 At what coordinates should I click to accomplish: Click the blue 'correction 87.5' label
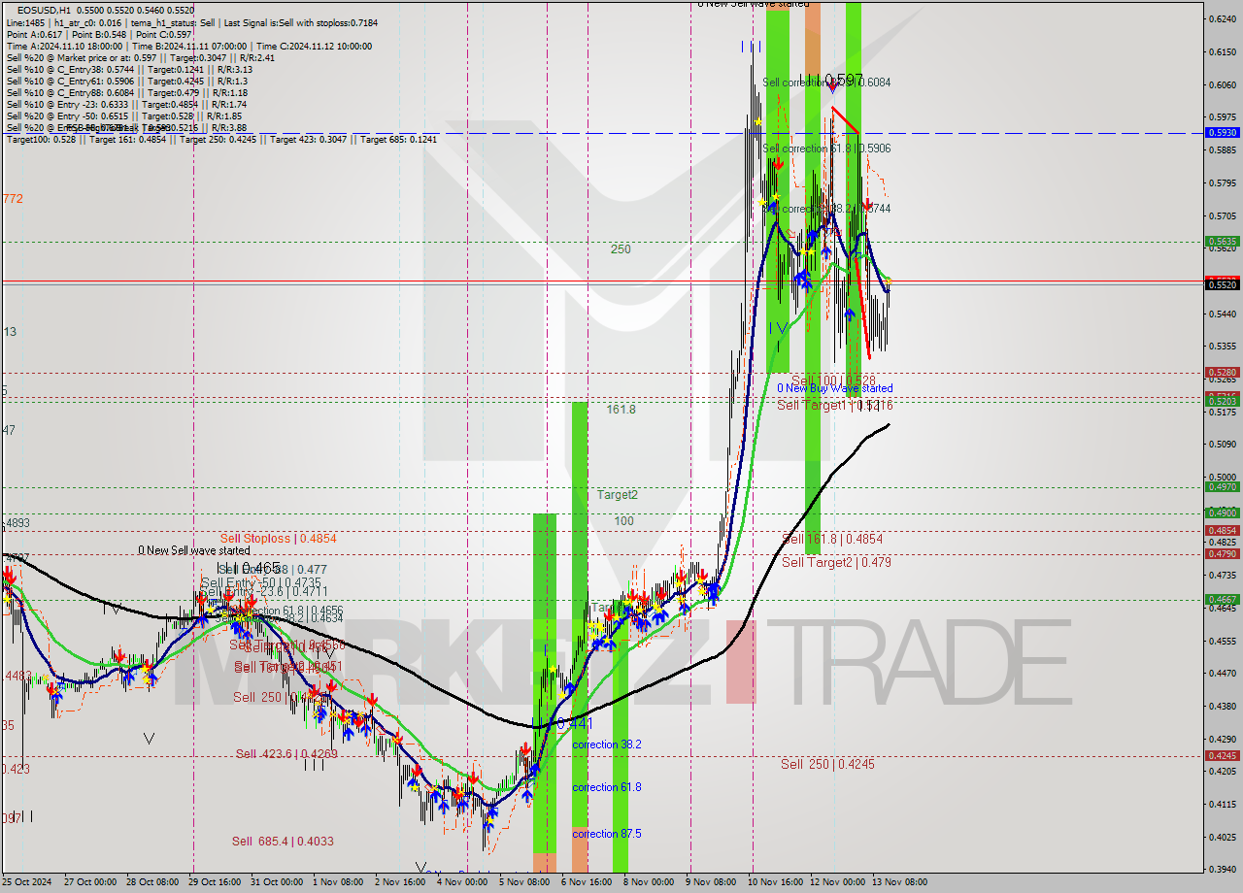tap(607, 834)
